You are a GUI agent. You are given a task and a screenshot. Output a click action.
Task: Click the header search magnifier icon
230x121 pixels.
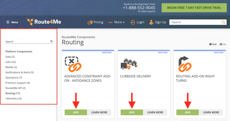pos(223,22)
